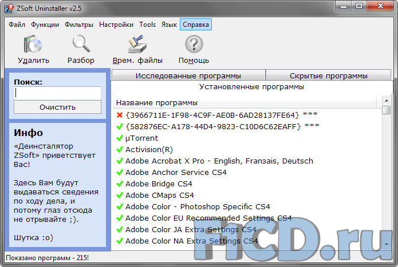Click green check beside {582876EC-A178 entry
The width and height of the screenshot is (398, 267).
pyautogui.click(x=119, y=126)
